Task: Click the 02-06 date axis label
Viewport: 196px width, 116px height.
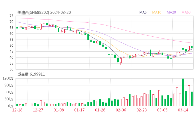Action: pyautogui.click(x=121, y=110)
